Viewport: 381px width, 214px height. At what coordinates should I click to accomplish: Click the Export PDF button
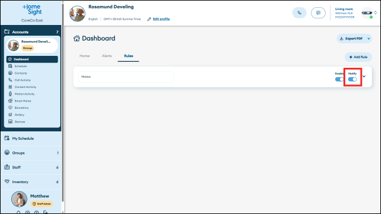351,39
